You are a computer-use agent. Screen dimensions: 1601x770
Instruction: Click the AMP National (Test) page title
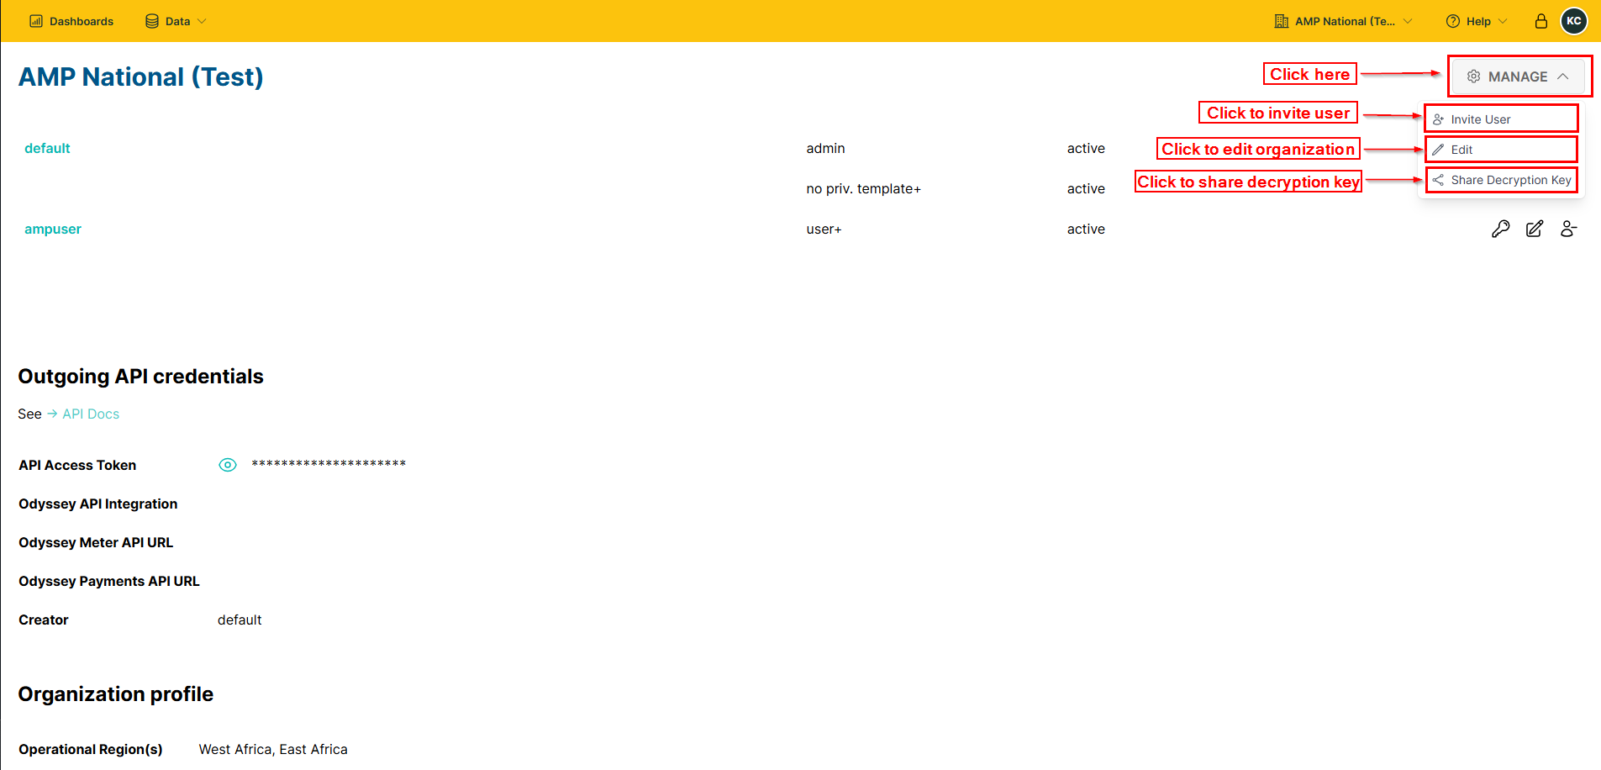click(x=141, y=76)
